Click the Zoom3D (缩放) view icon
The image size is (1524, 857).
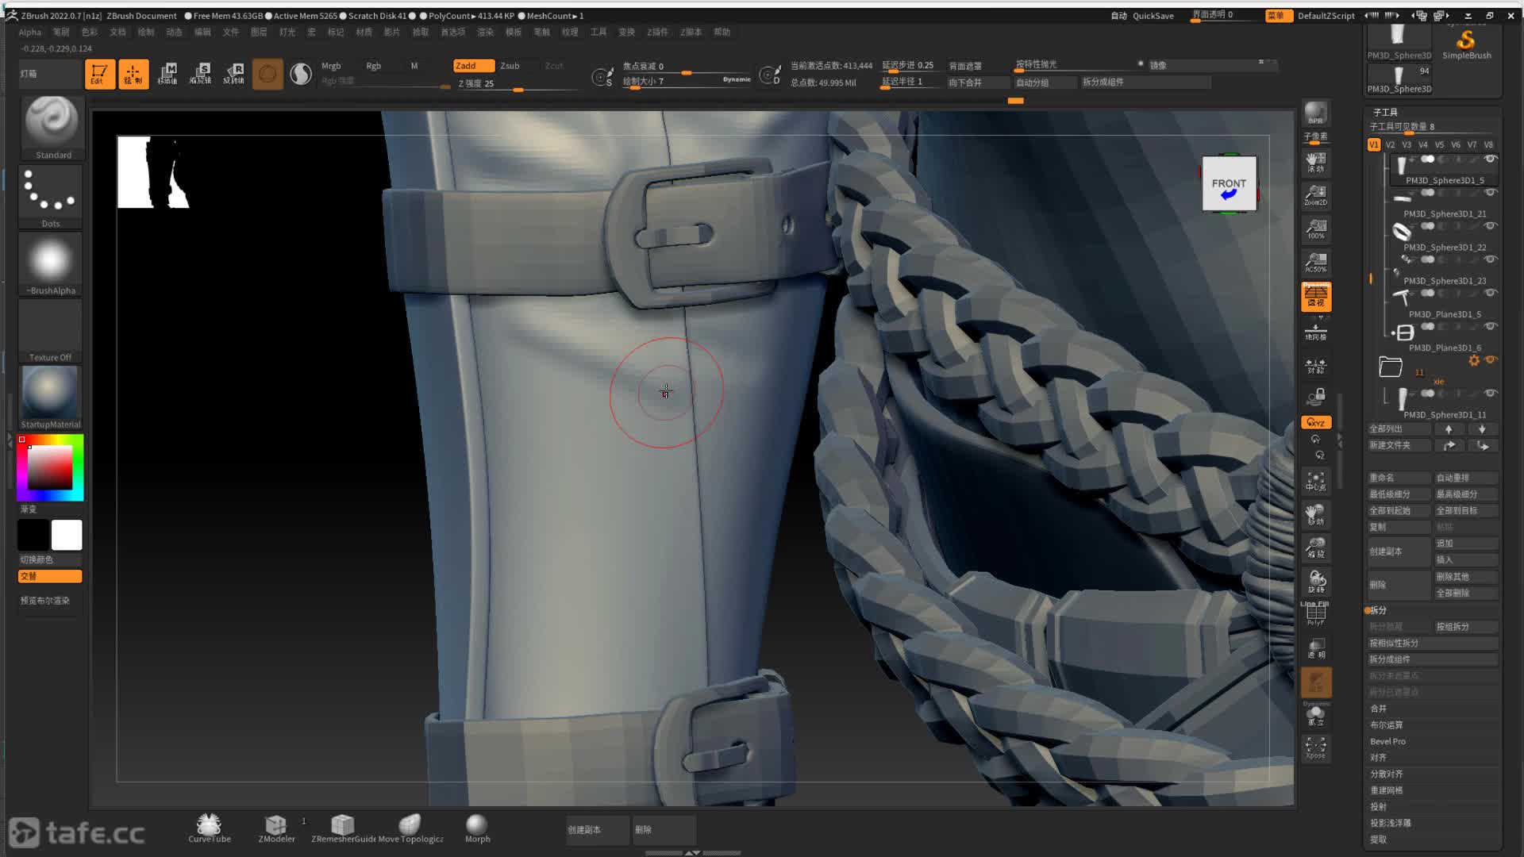pyautogui.click(x=1316, y=548)
